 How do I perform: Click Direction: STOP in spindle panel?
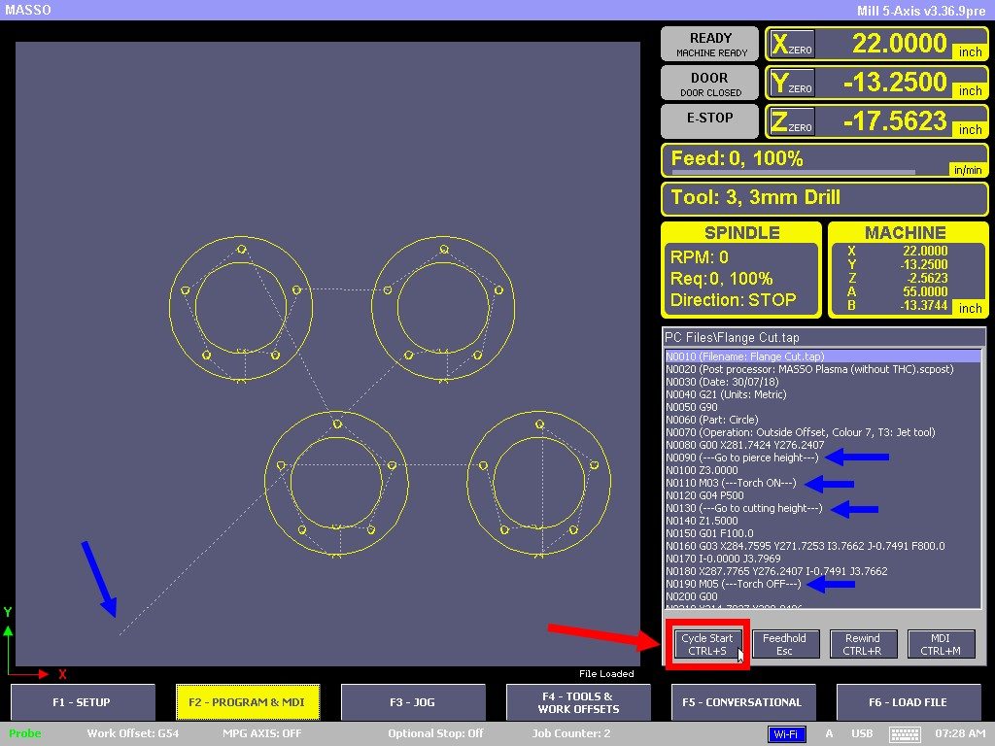click(x=733, y=300)
